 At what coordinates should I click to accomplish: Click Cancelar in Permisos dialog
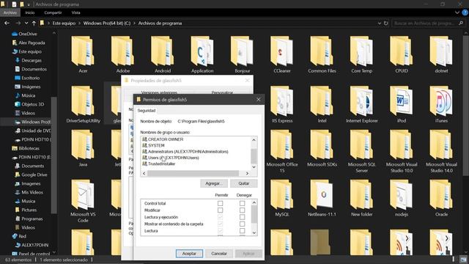click(x=219, y=254)
